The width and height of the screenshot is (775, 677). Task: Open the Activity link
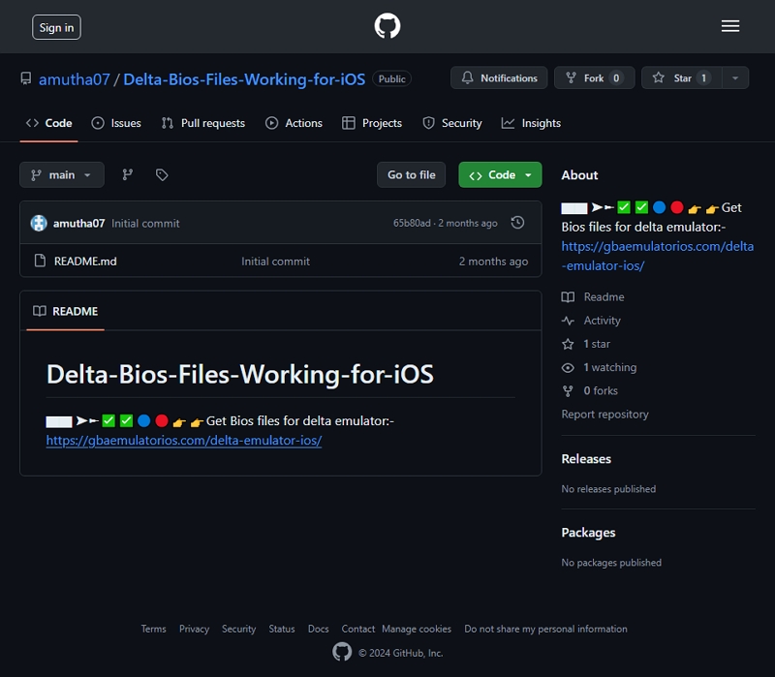tap(602, 321)
